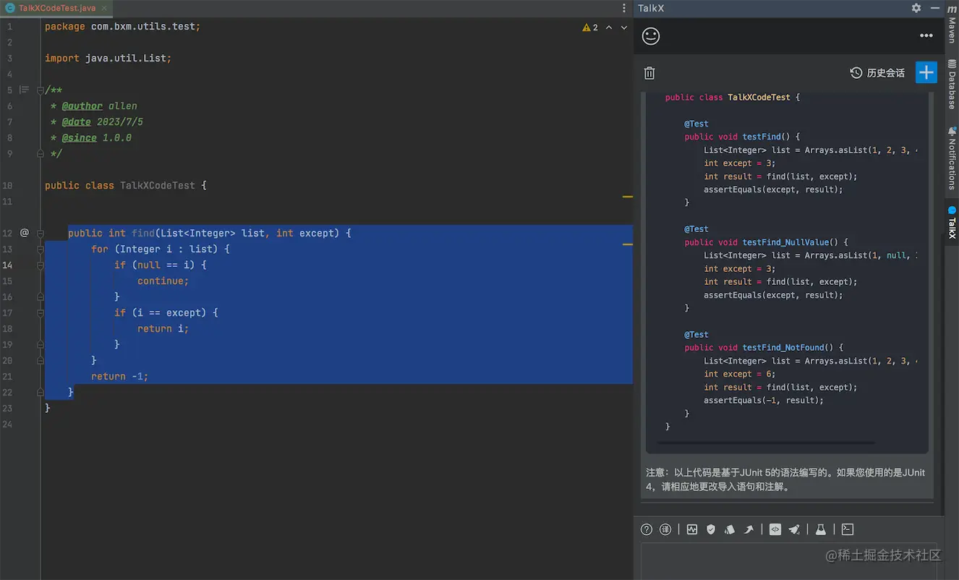Image resolution: width=959 pixels, height=580 pixels.
Task: Click the fold end marker at line 9
Action: 41,153
